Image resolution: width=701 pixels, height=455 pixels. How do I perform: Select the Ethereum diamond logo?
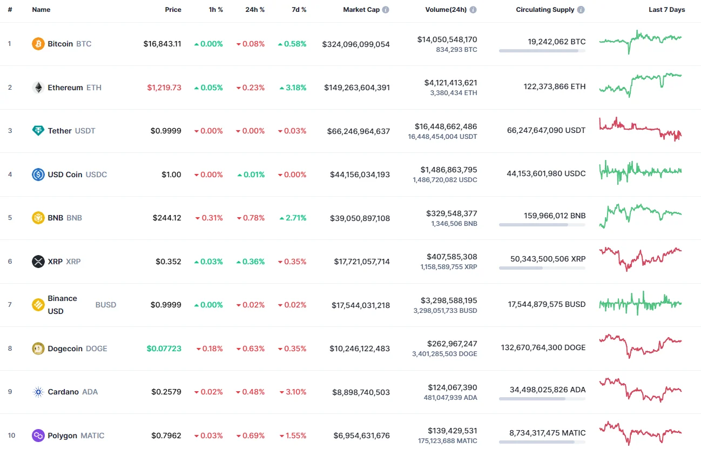click(x=38, y=87)
